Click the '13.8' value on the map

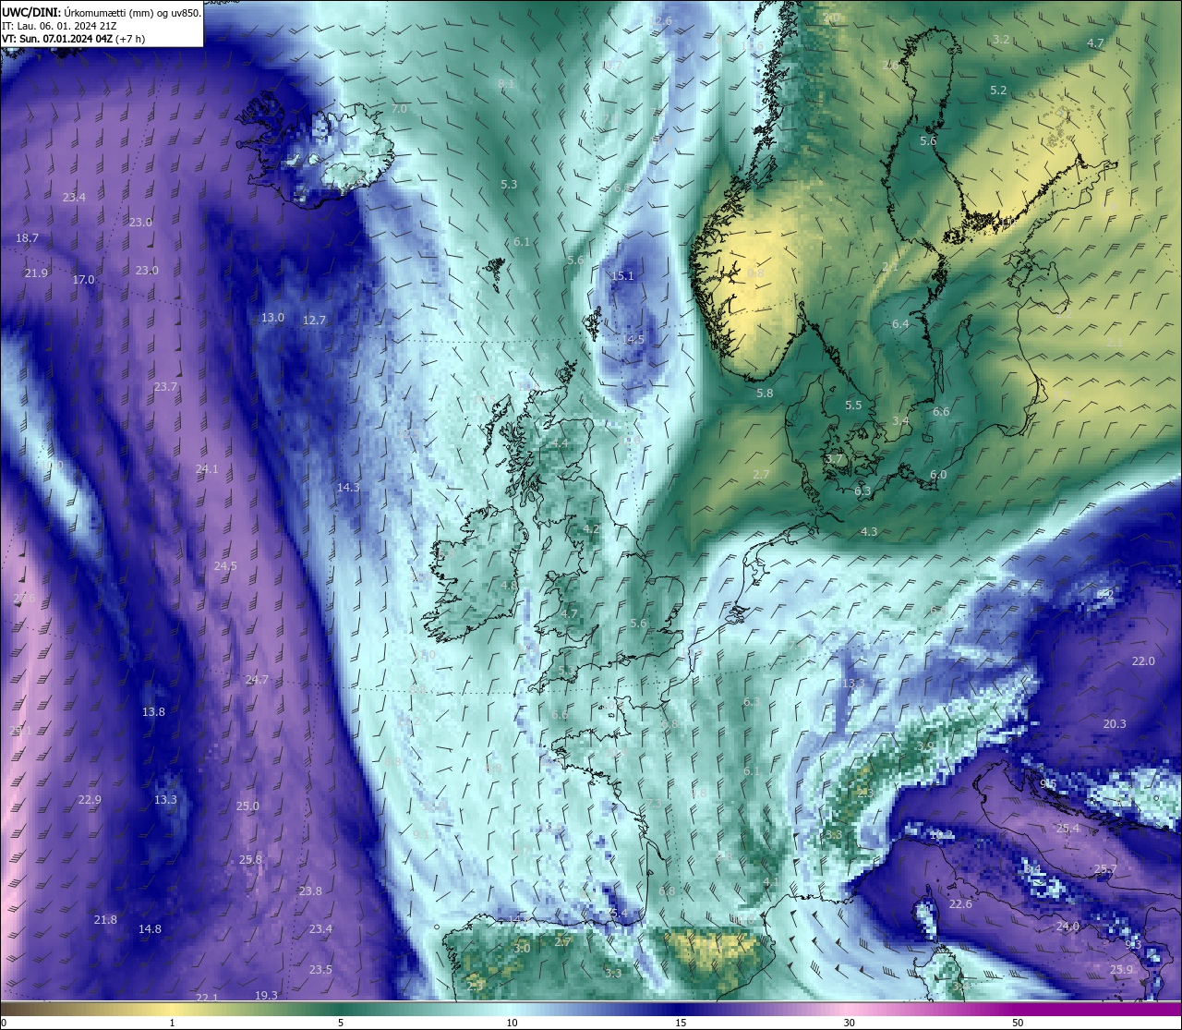153,712
